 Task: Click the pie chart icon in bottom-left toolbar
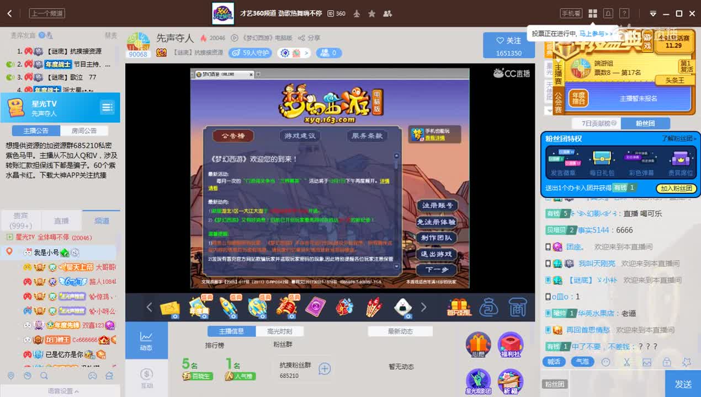tap(28, 376)
